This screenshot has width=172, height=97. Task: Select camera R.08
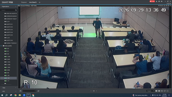pyautogui.click(x=7, y=73)
